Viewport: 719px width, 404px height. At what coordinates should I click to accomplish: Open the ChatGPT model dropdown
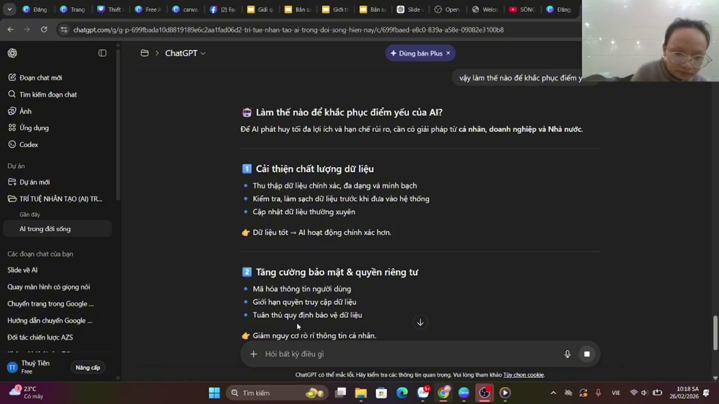185,53
